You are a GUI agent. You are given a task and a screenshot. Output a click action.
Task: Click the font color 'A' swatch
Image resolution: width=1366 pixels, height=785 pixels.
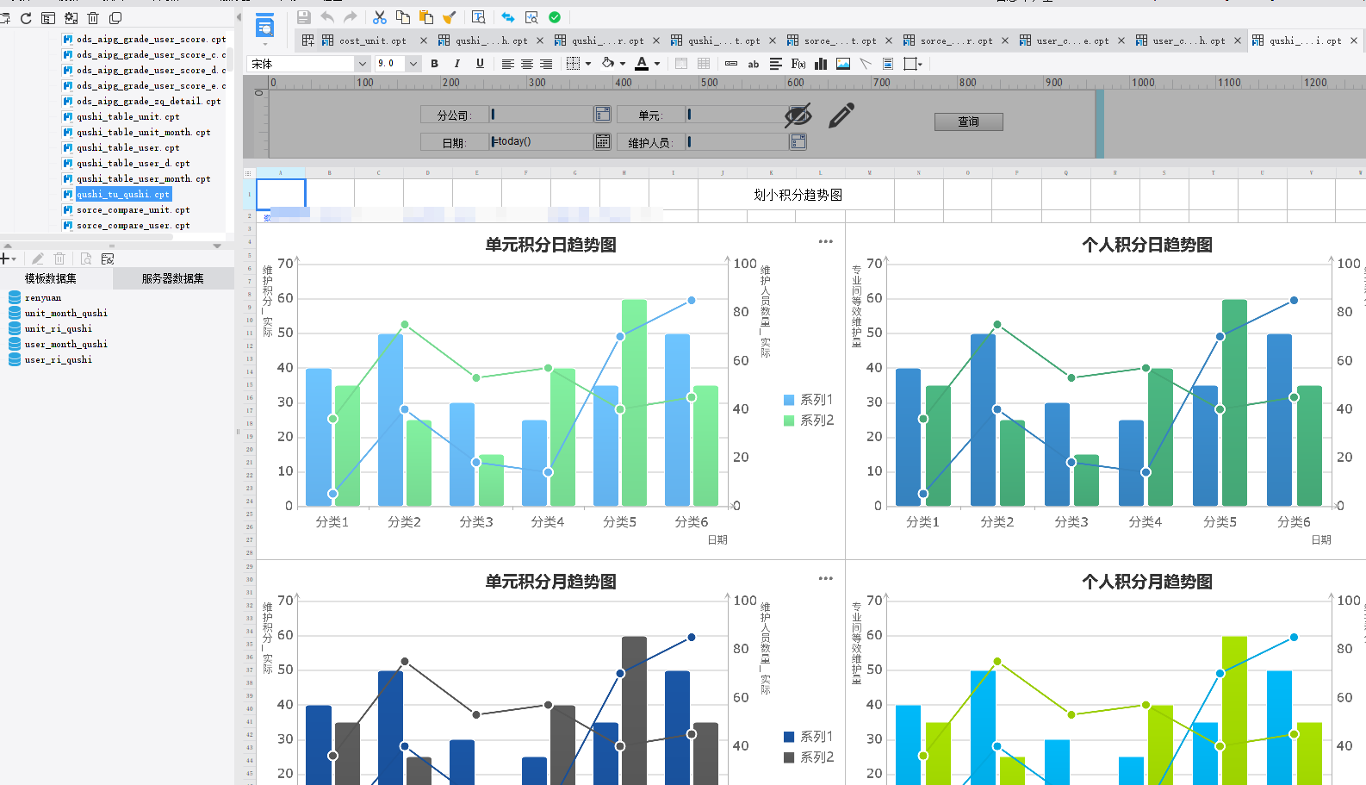click(641, 64)
